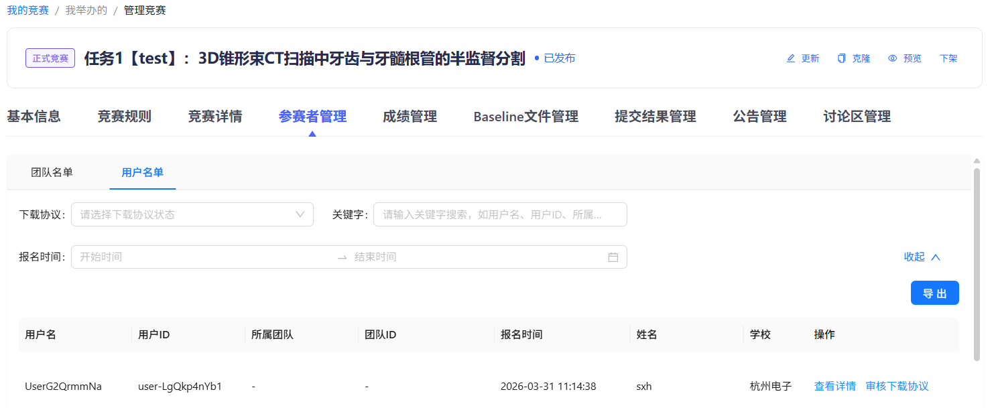Click the pencil icon next to 更新
This screenshot has height=408, width=992.
790,58
